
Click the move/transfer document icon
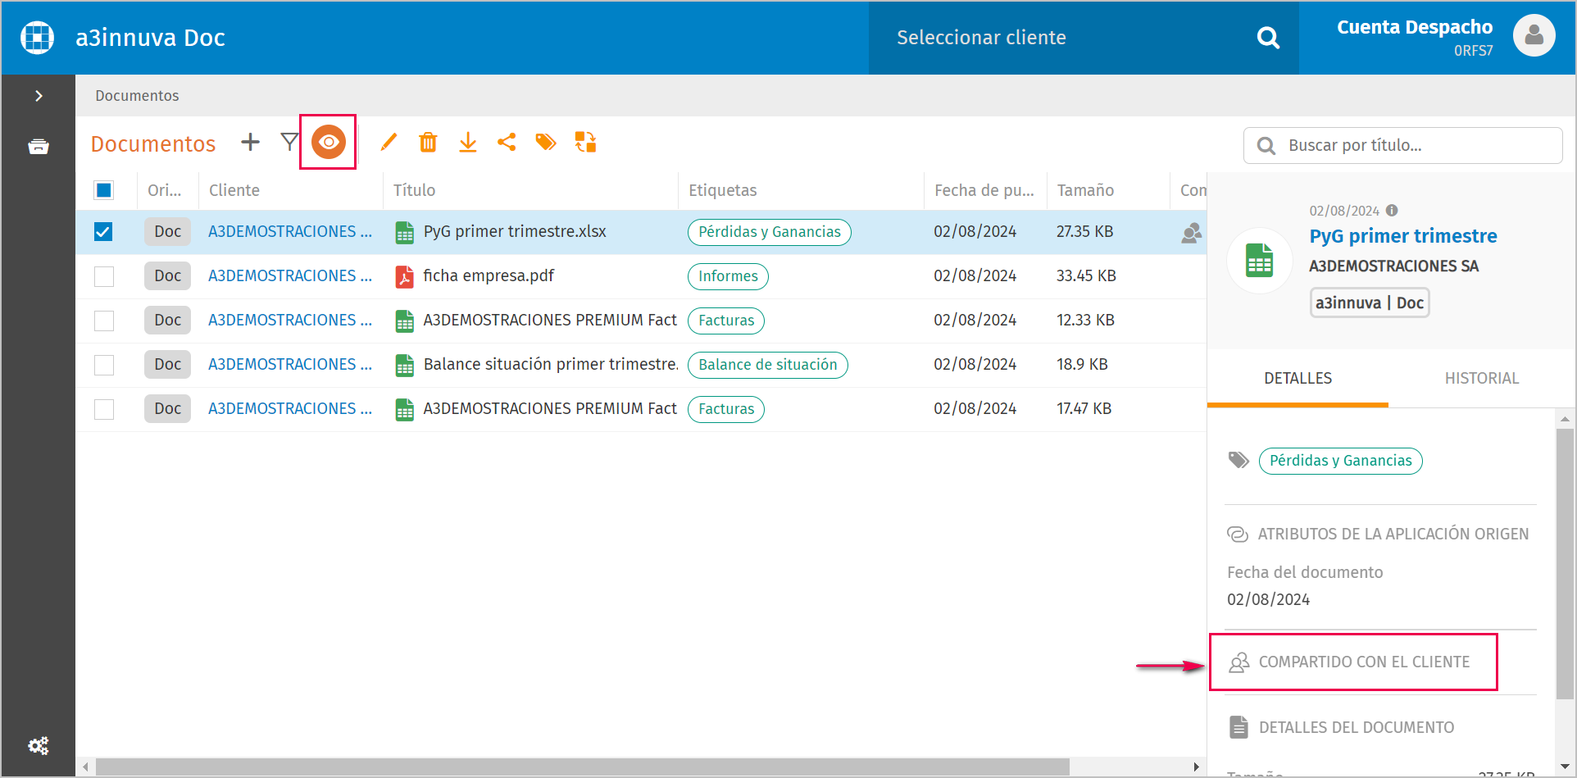[x=585, y=142]
